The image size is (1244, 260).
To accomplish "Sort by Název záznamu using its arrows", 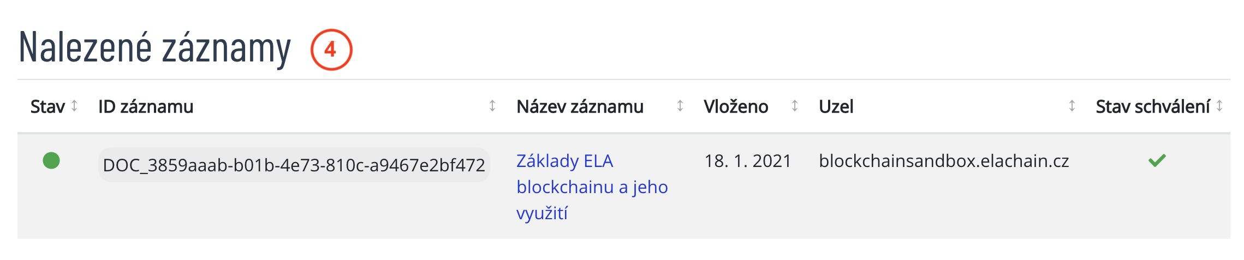I will tap(680, 106).
